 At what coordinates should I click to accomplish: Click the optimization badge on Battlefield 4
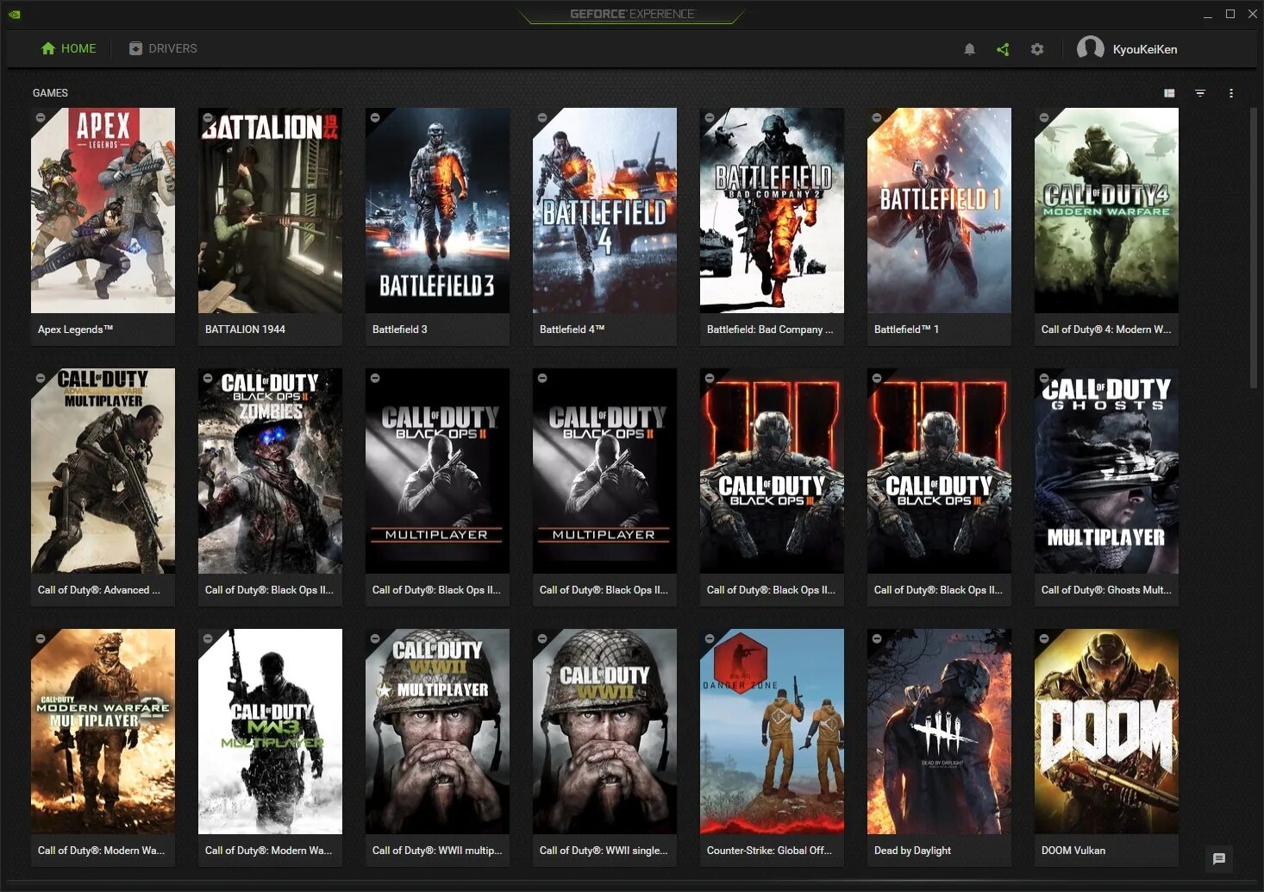click(542, 117)
